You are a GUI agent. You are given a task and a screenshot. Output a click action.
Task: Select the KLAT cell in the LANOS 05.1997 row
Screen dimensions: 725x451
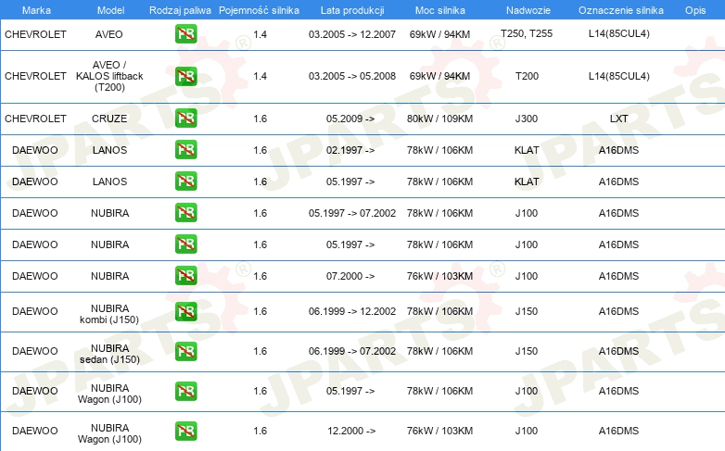coord(527,182)
